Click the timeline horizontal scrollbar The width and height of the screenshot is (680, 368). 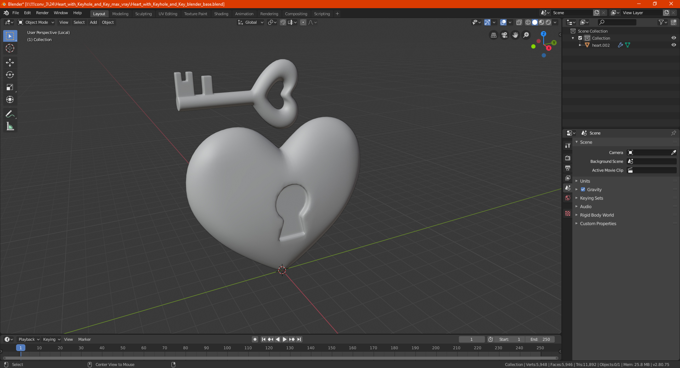280,358
